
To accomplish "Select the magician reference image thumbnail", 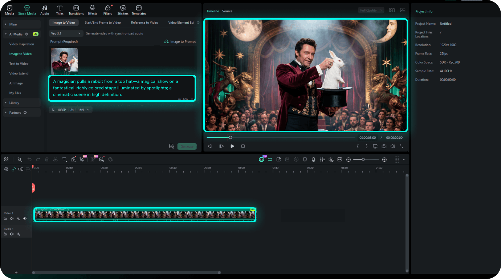I will coord(64,61).
